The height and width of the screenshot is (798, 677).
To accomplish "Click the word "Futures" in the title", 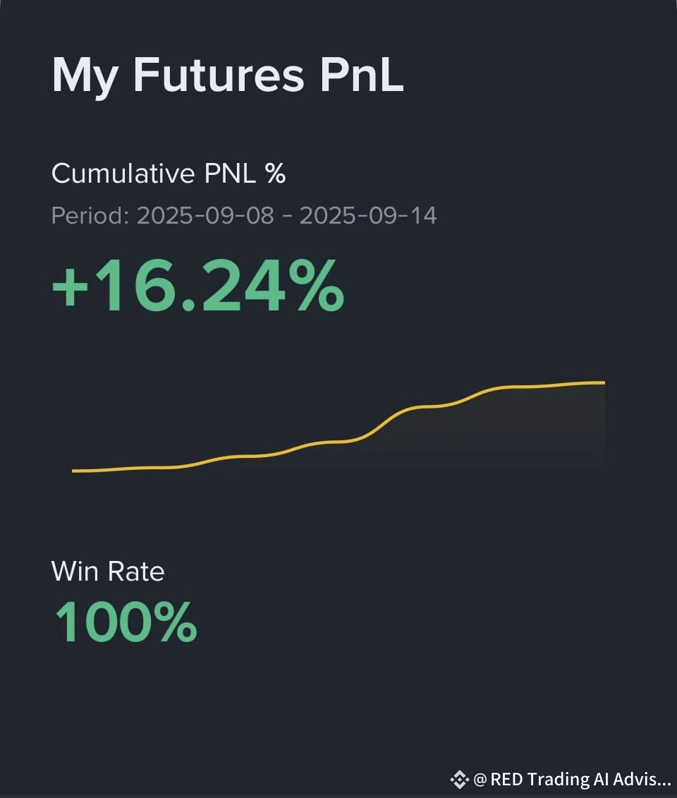I will pos(219,74).
